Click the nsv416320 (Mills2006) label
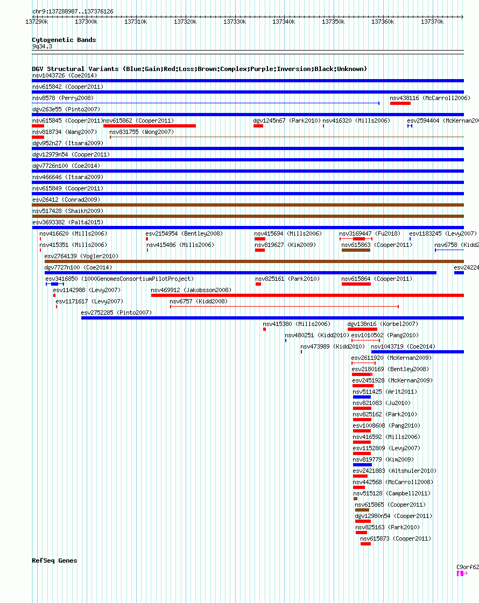479x603 pixels. 356,120
